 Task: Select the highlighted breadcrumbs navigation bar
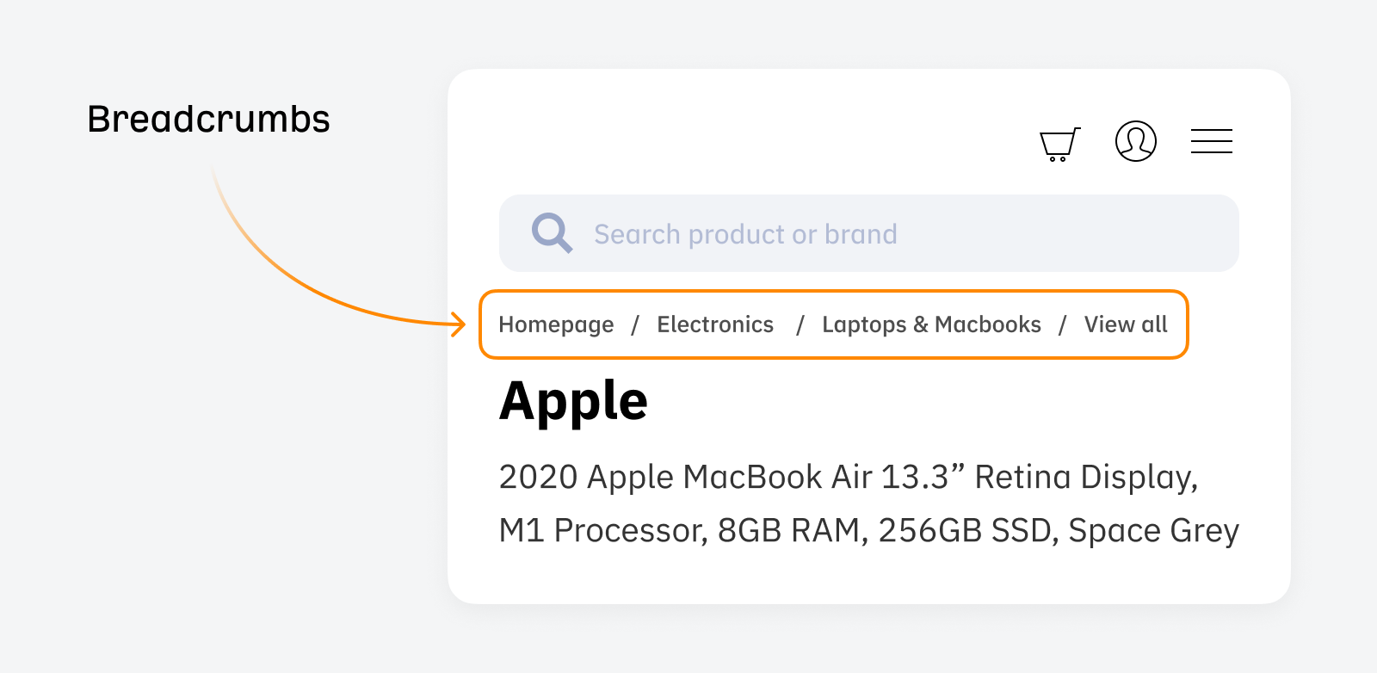(833, 324)
